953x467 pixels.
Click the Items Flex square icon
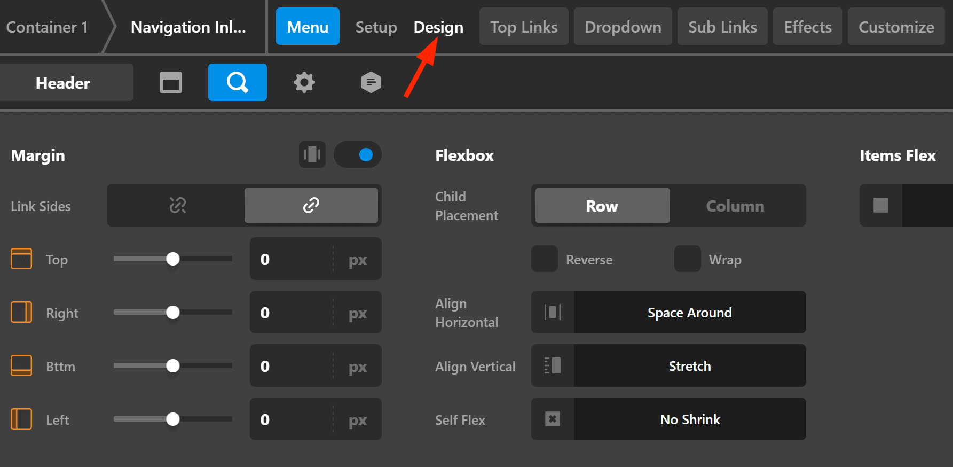coord(881,205)
